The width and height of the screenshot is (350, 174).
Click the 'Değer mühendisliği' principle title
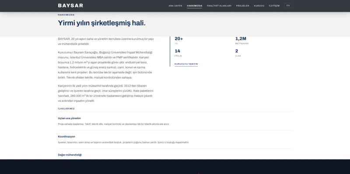click(x=70, y=155)
